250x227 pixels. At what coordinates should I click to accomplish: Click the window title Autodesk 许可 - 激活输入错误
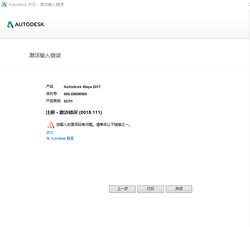click(36, 5)
